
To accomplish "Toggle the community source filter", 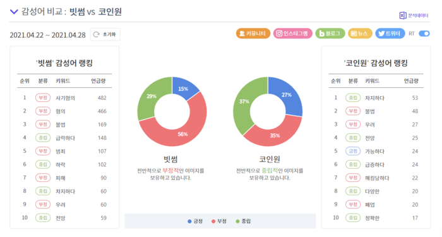I will click(253, 33).
